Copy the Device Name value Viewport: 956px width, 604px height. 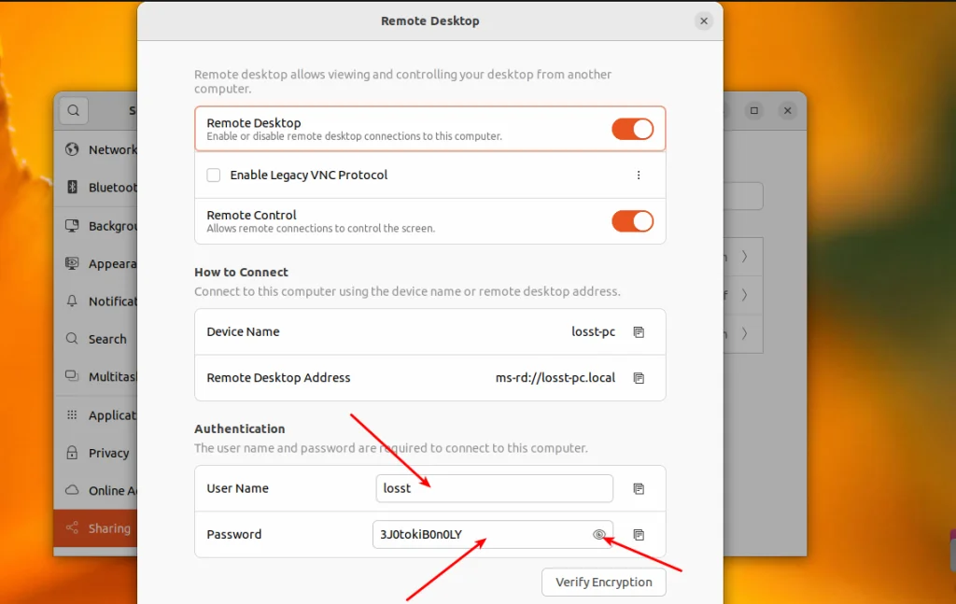coord(639,332)
